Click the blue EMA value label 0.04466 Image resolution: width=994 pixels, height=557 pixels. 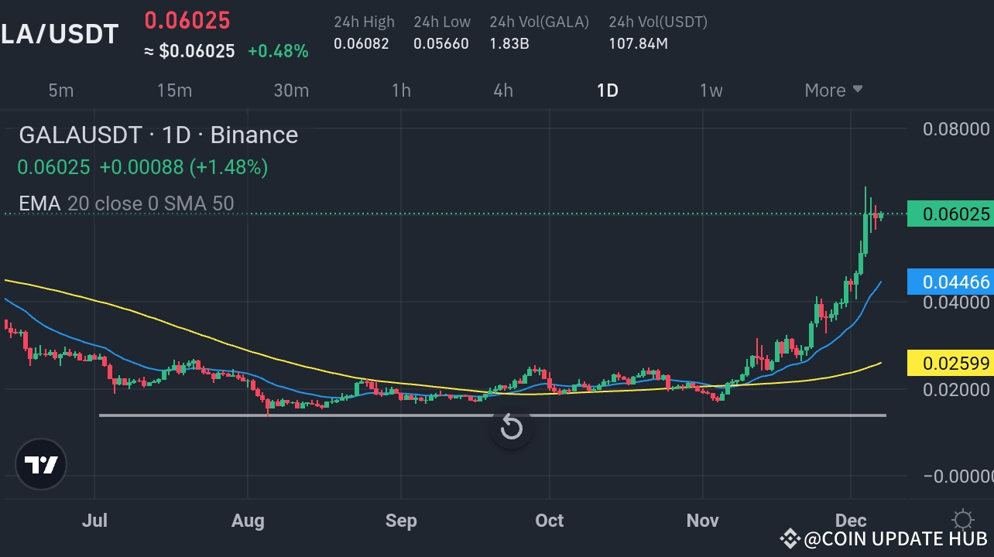point(951,282)
